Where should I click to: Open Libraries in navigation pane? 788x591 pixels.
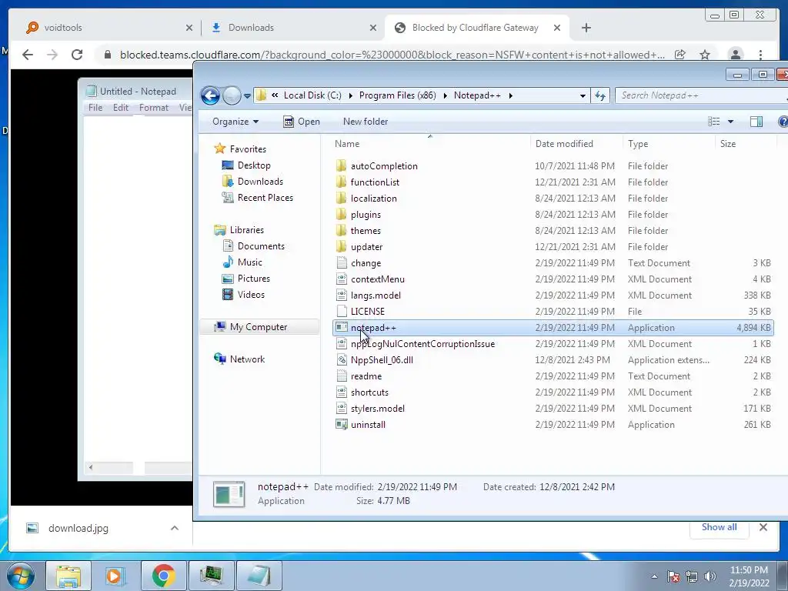coord(246,229)
